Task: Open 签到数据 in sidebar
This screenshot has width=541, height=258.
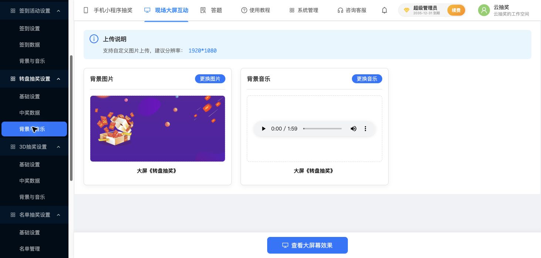Action: [30, 45]
